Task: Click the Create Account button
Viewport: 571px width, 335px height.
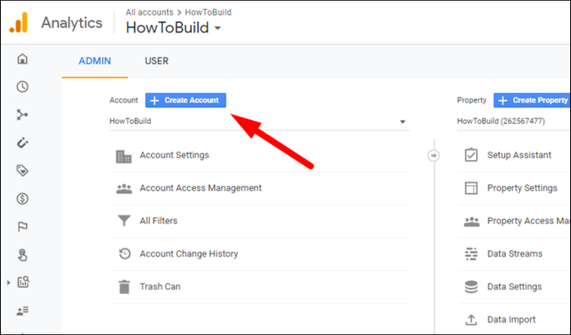Action: (x=185, y=100)
